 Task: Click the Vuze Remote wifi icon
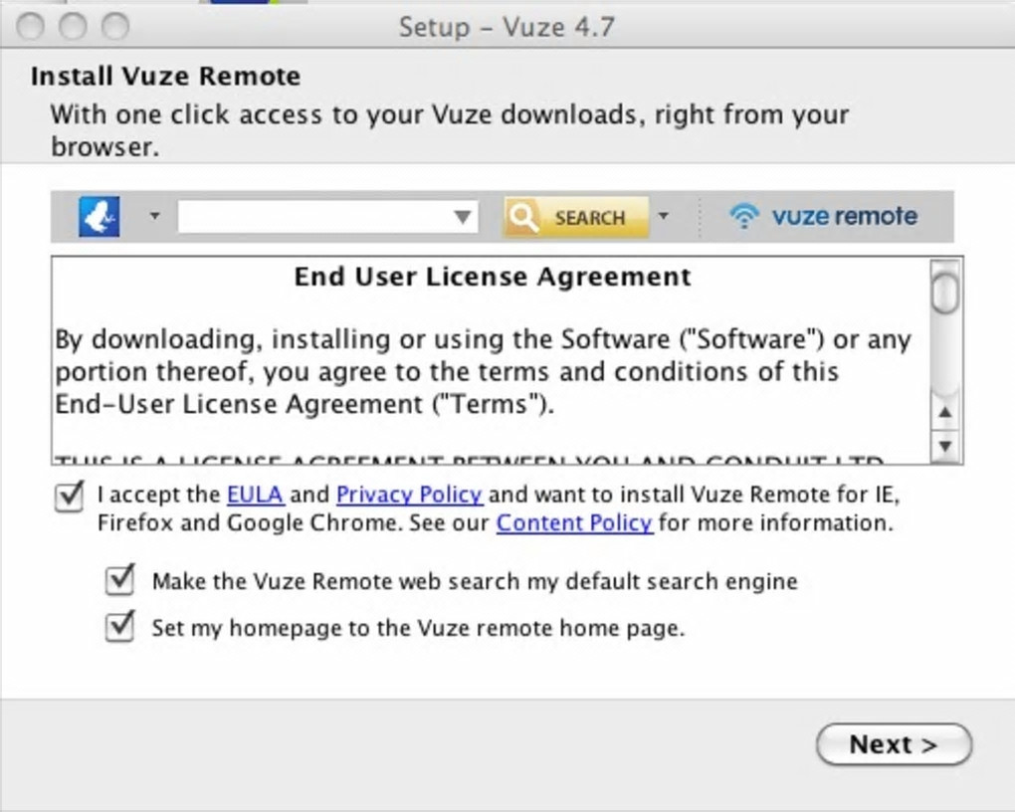pyautogui.click(x=743, y=216)
